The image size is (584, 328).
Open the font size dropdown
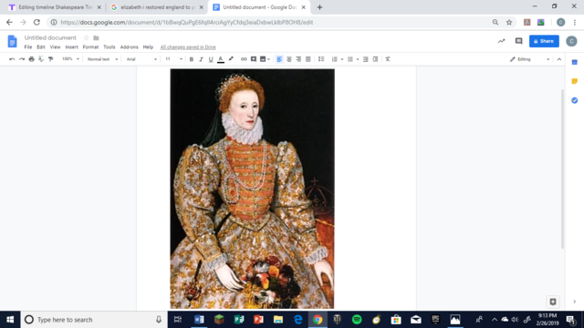tap(174, 59)
